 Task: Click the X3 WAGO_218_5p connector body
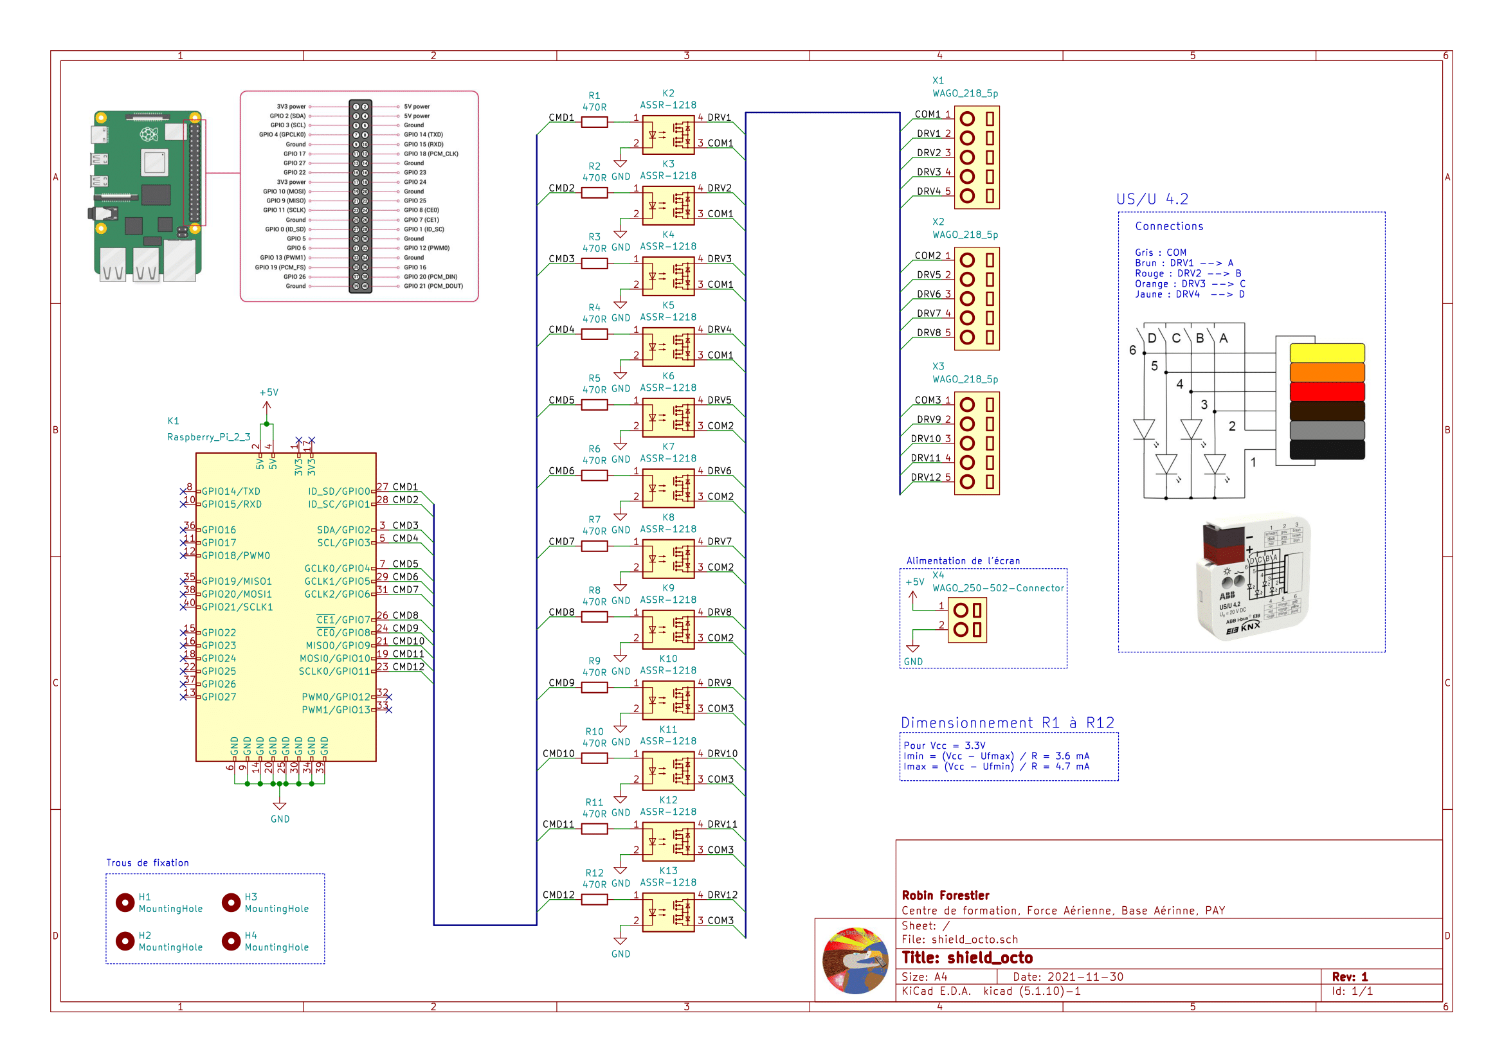coord(977,443)
